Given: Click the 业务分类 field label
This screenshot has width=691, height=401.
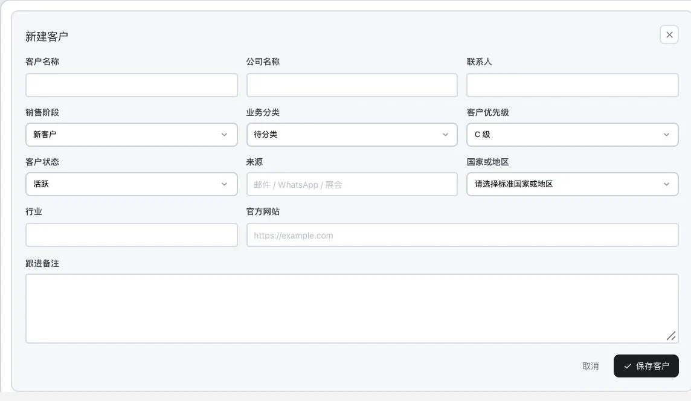Looking at the screenshot, I should 263,112.
